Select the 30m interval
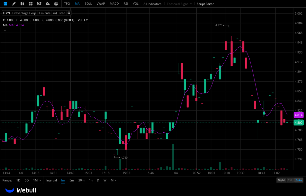306x196 pixels. click(81, 180)
